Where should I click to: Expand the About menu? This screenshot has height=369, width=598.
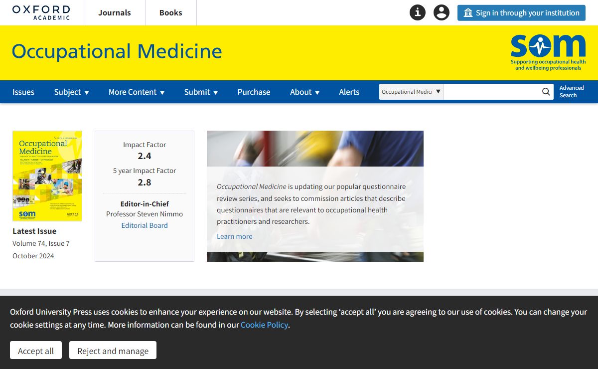coord(305,92)
